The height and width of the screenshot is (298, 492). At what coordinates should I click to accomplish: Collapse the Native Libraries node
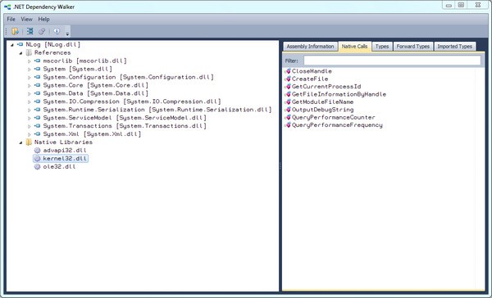[x=20, y=142]
